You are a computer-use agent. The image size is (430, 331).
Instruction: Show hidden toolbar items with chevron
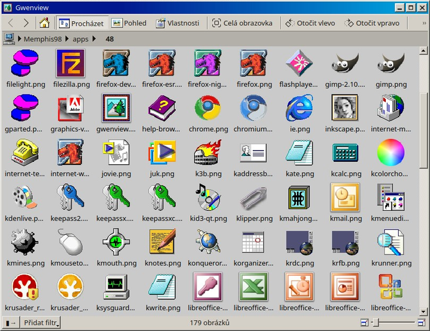pyautogui.click(x=424, y=23)
